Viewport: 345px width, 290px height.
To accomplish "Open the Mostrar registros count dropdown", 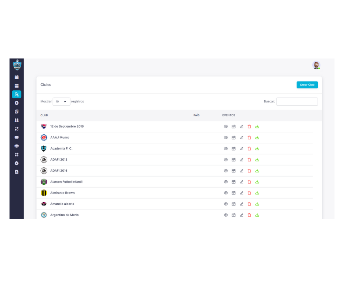I will (x=61, y=102).
